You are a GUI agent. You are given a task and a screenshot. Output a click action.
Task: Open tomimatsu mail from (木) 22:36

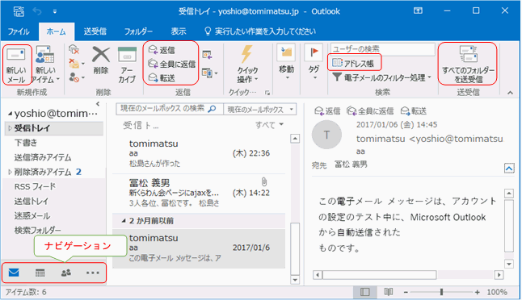pyautogui.click(x=199, y=153)
